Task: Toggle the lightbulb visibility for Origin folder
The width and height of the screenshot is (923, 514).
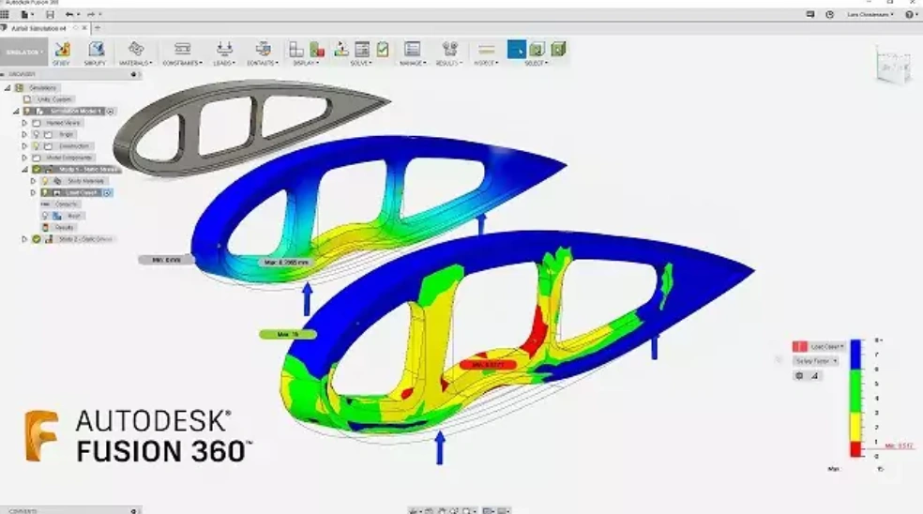Action: pos(37,134)
